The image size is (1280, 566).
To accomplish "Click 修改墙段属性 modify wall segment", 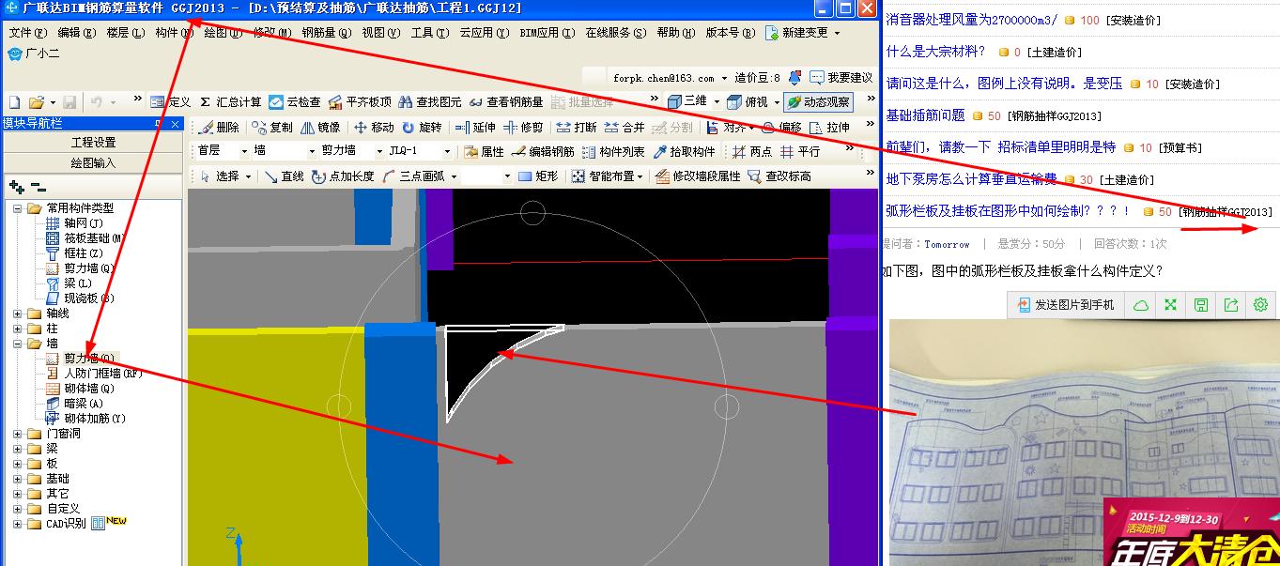I will pos(698,176).
